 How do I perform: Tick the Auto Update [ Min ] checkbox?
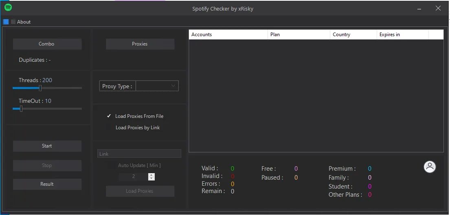coord(110,165)
